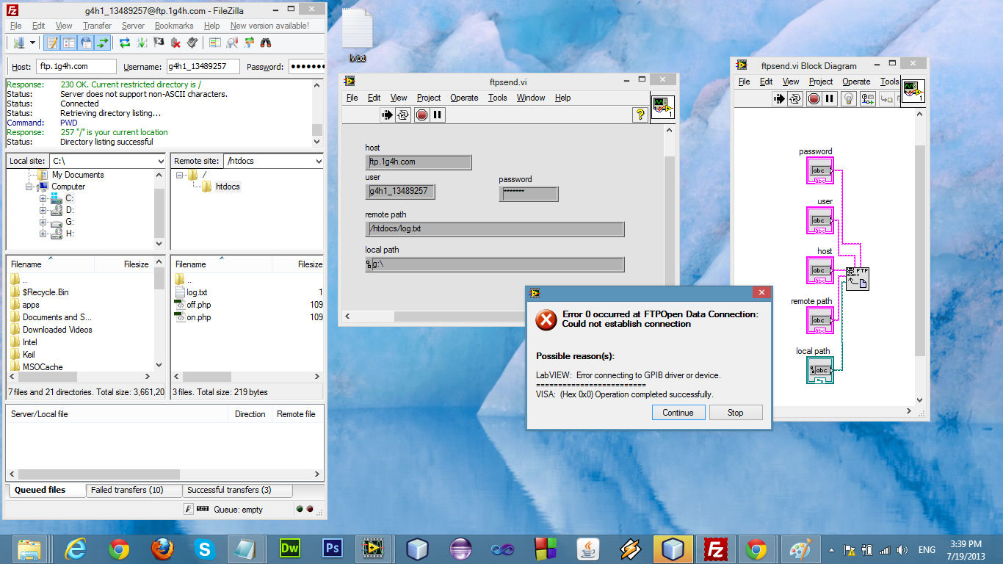Screen dimensions: 1003x564
Task: Toggle message log display in FileZilla toolbar
Action: tap(52, 43)
